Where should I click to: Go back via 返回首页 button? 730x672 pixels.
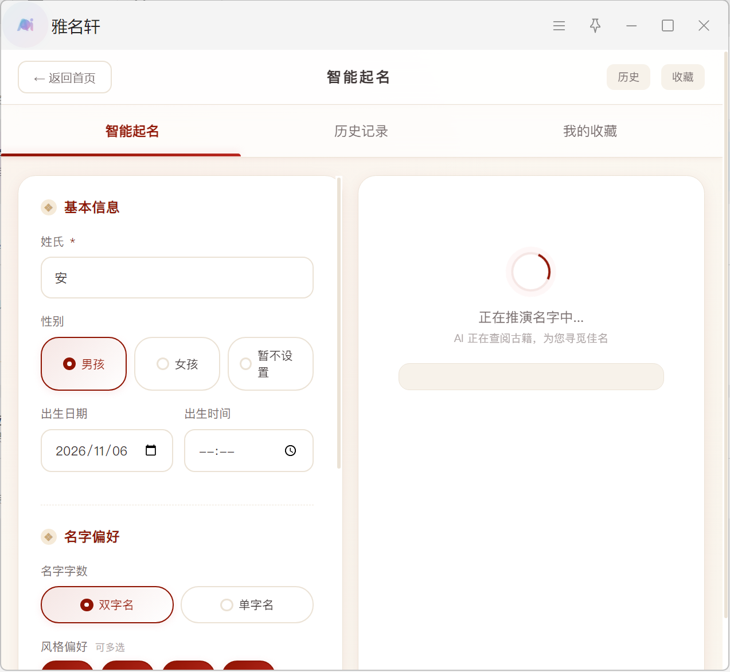click(65, 77)
